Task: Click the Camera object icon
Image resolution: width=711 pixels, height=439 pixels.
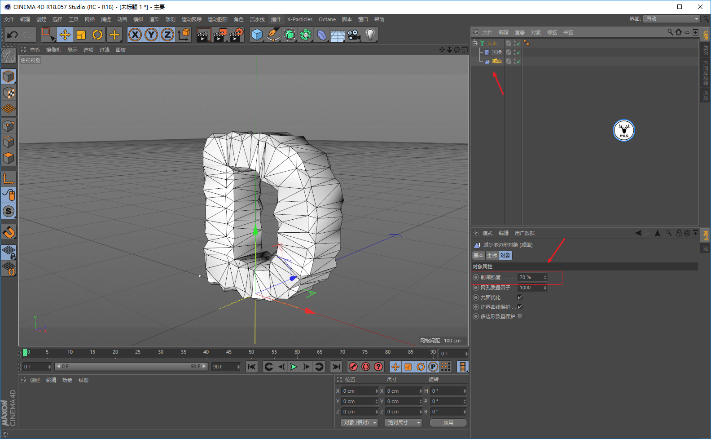Action: [354, 35]
